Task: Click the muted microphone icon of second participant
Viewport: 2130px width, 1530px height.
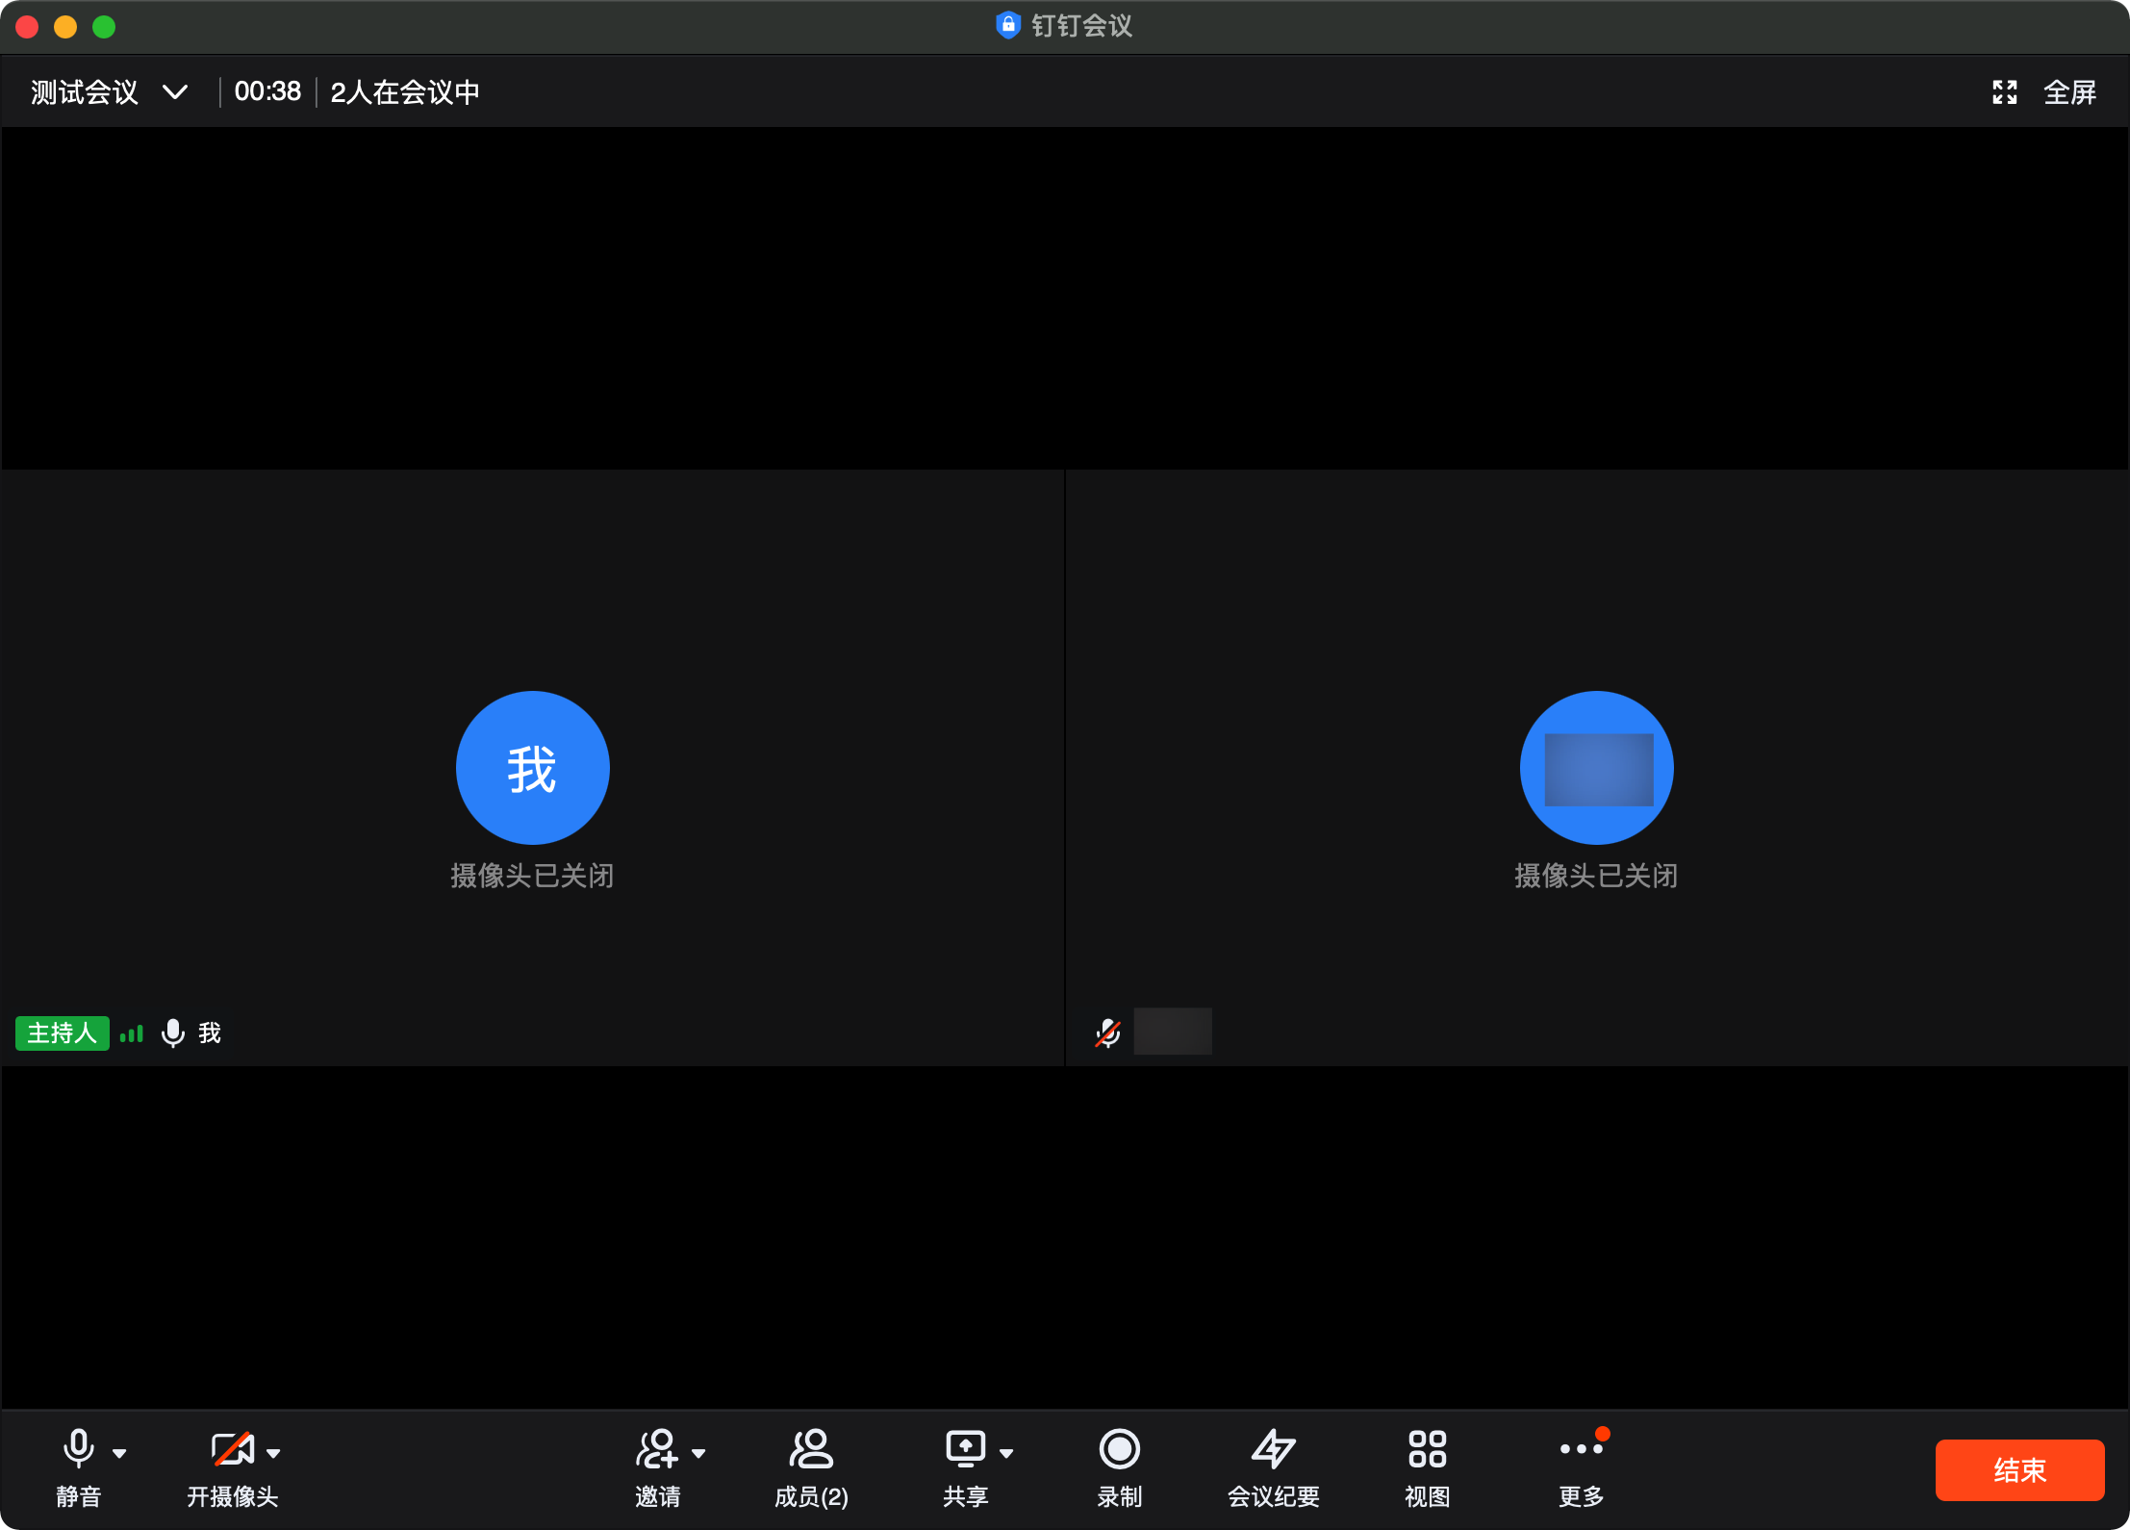Action: (x=1108, y=1033)
